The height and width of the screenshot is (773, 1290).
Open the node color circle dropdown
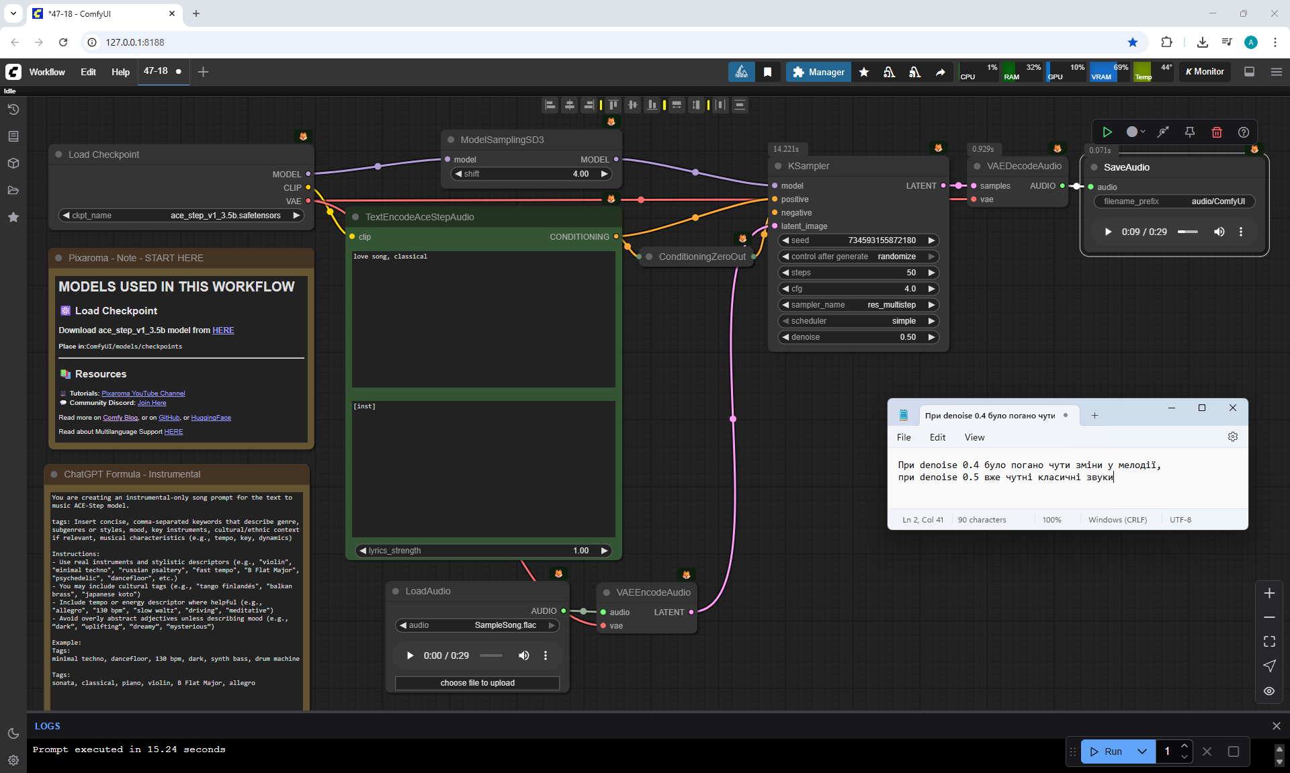(1135, 132)
